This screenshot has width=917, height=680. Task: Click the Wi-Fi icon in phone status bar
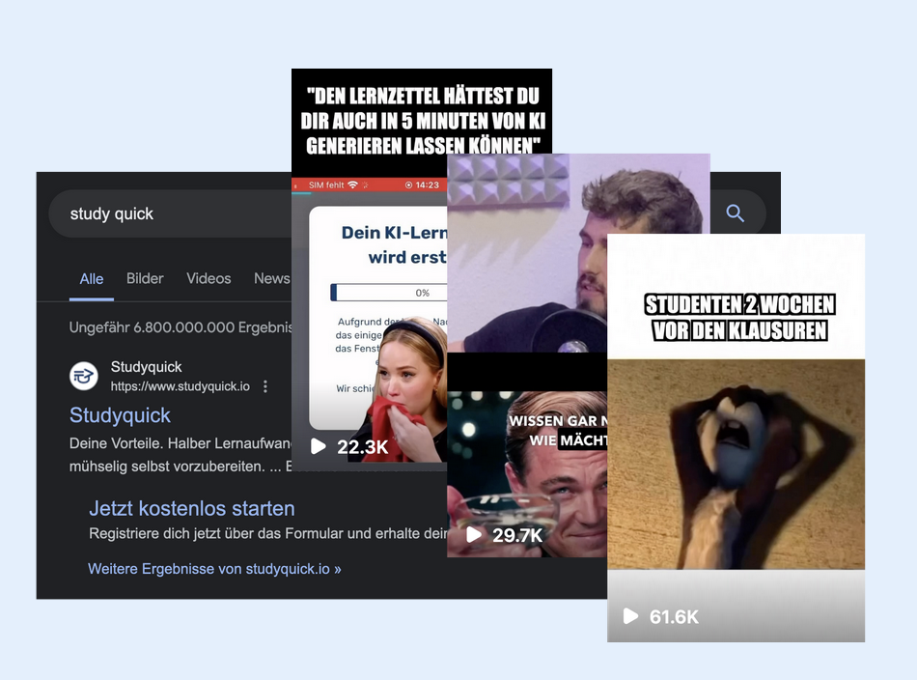pyautogui.click(x=352, y=184)
